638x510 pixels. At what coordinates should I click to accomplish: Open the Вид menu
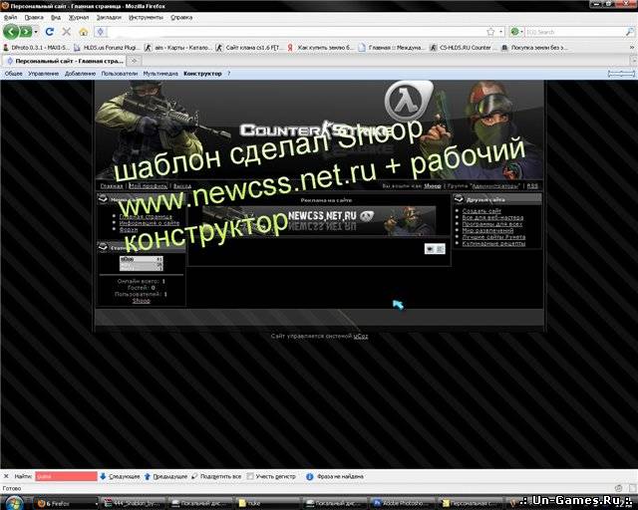pos(56,18)
